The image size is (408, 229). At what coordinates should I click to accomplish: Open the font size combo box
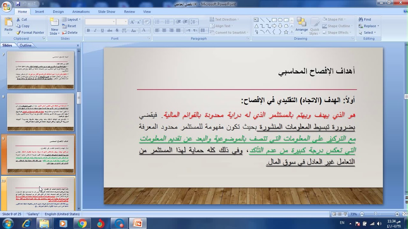pyautogui.click(x=122, y=22)
